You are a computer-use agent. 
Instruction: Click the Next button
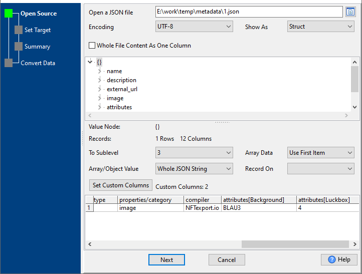click(166, 259)
